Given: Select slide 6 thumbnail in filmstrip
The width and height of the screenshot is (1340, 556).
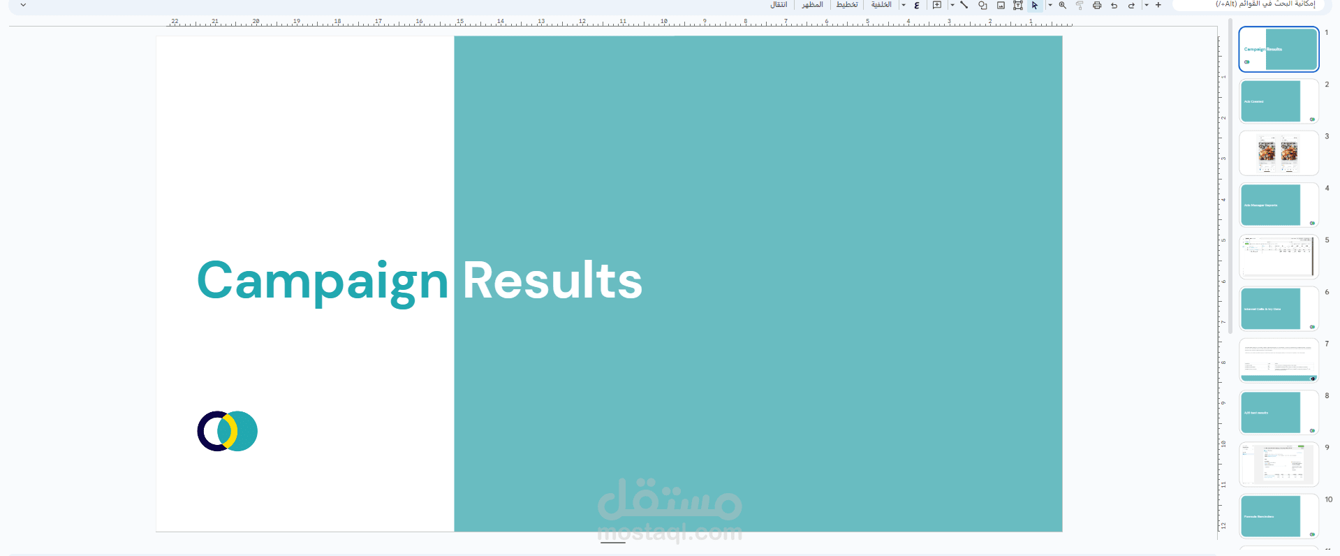Looking at the screenshot, I should pyautogui.click(x=1279, y=309).
